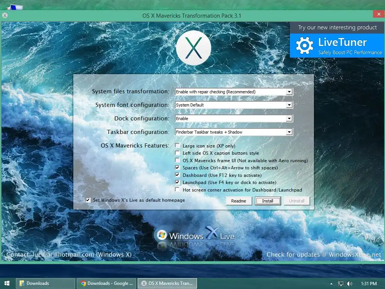Open the Windows Start button

(x=7, y=283)
